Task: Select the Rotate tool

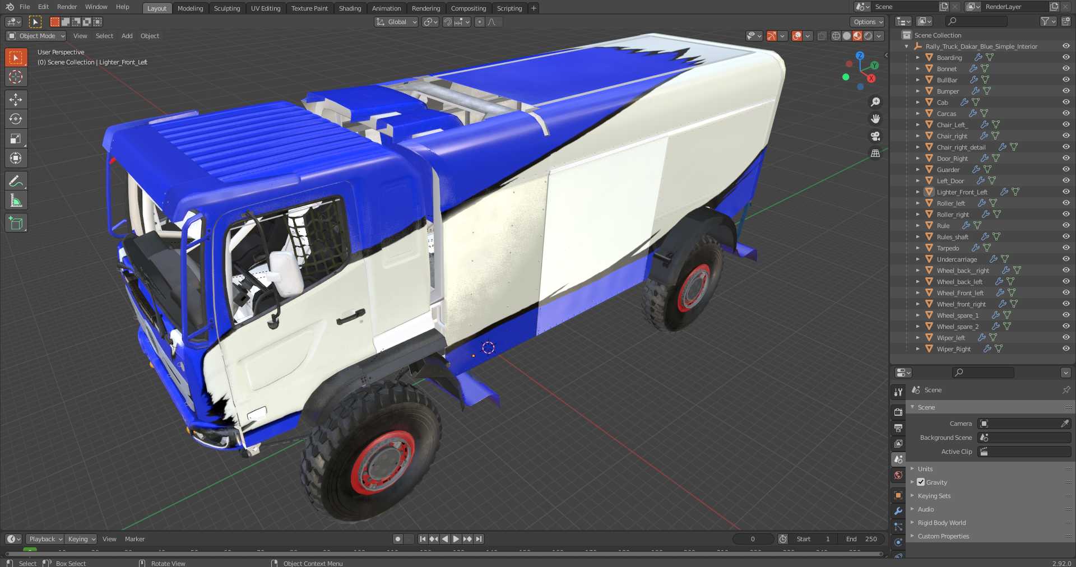Action: coord(16,119)
